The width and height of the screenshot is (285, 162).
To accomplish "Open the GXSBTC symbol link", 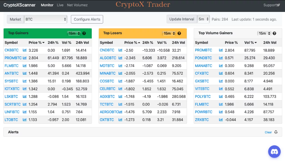I will pos(202,81).
